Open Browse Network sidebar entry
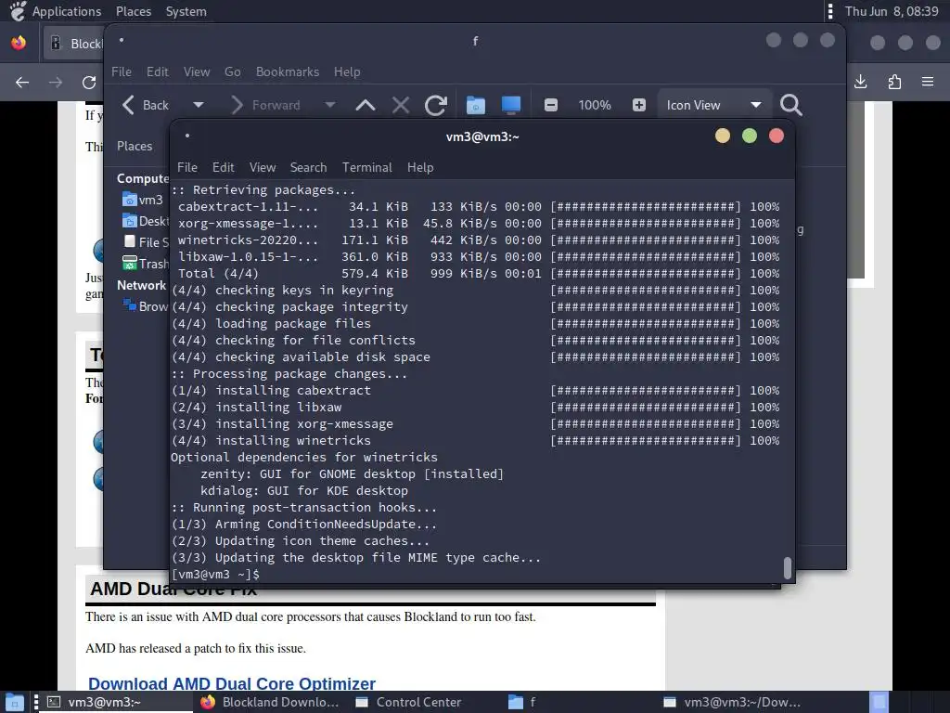The height and width of the screenshot is (713, 950). point(146,306)
